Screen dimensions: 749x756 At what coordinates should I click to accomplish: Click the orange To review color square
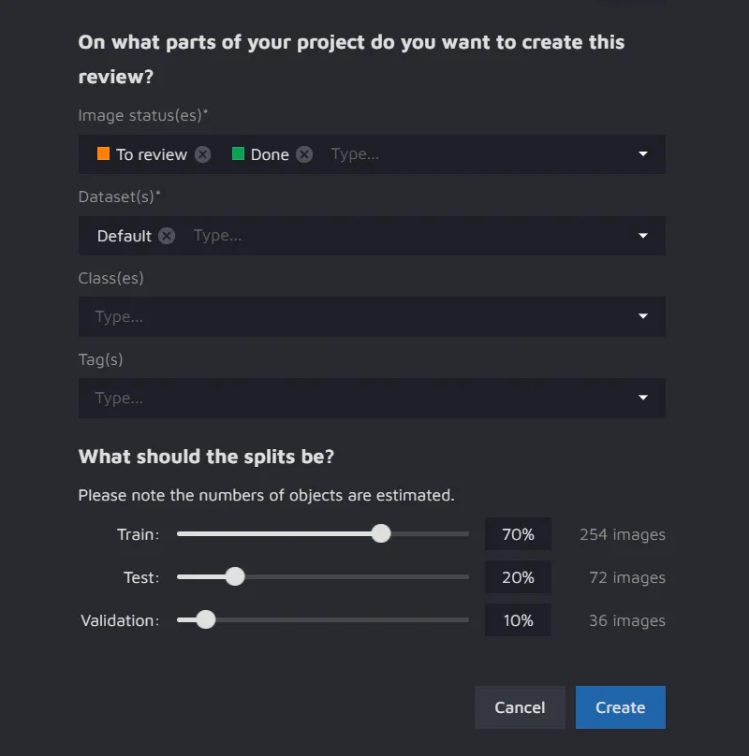coord(103,153)
